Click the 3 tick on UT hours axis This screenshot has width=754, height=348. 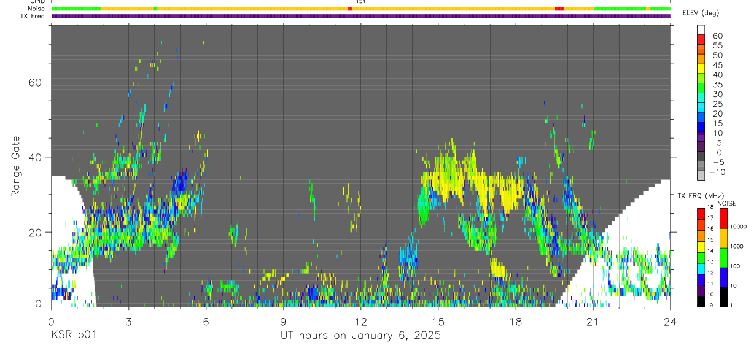[128, 322]
